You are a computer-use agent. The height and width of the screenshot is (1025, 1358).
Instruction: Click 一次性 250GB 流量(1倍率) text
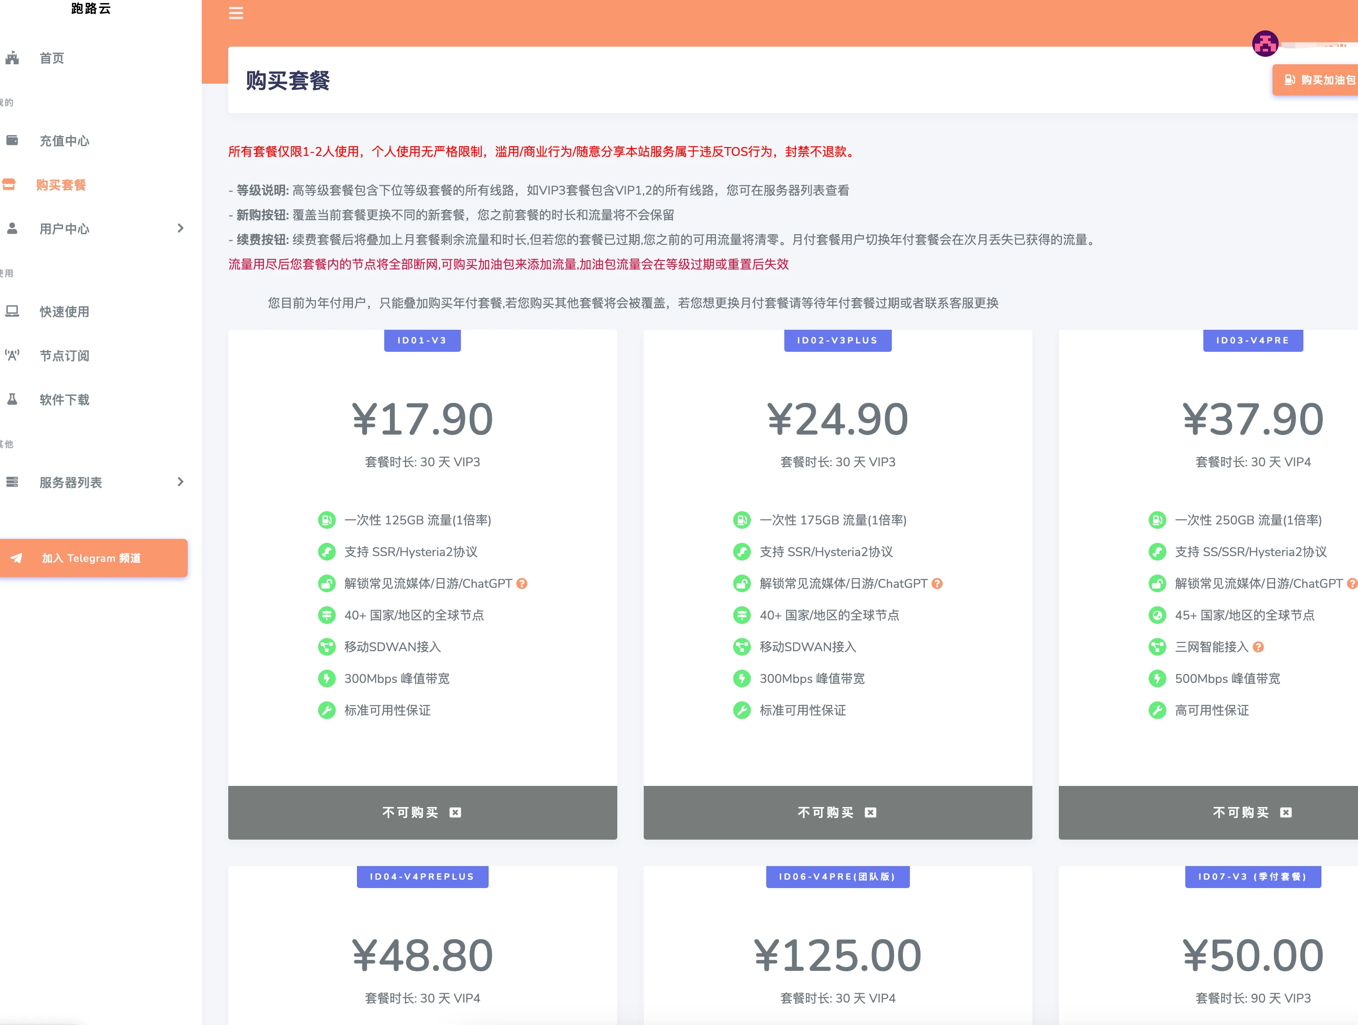(x=1248, y=520)
